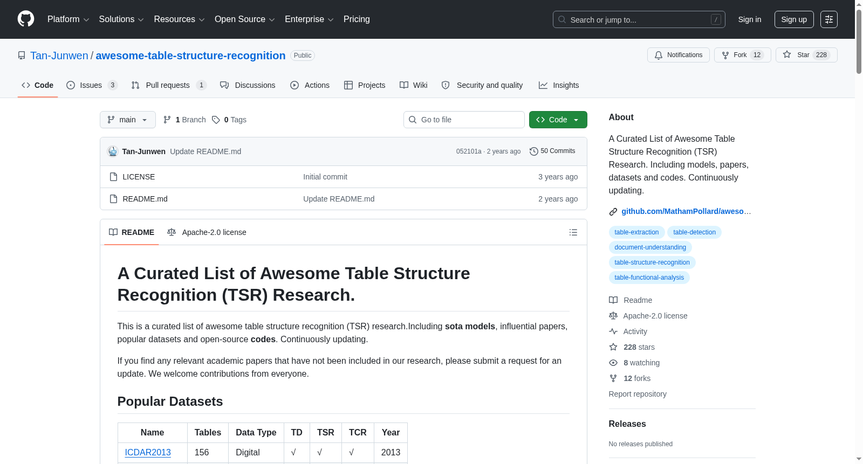Image resolution: width=863 pixels, height=464 pixels.
Task: Open commit hash 052101a
Action: pyautogui.click(x=469, y=151)
